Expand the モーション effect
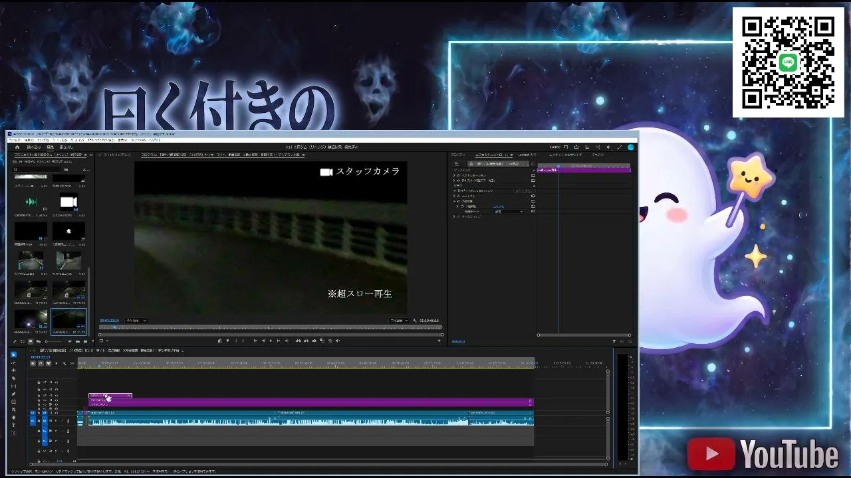851x478 pixels. pos(454,197)
